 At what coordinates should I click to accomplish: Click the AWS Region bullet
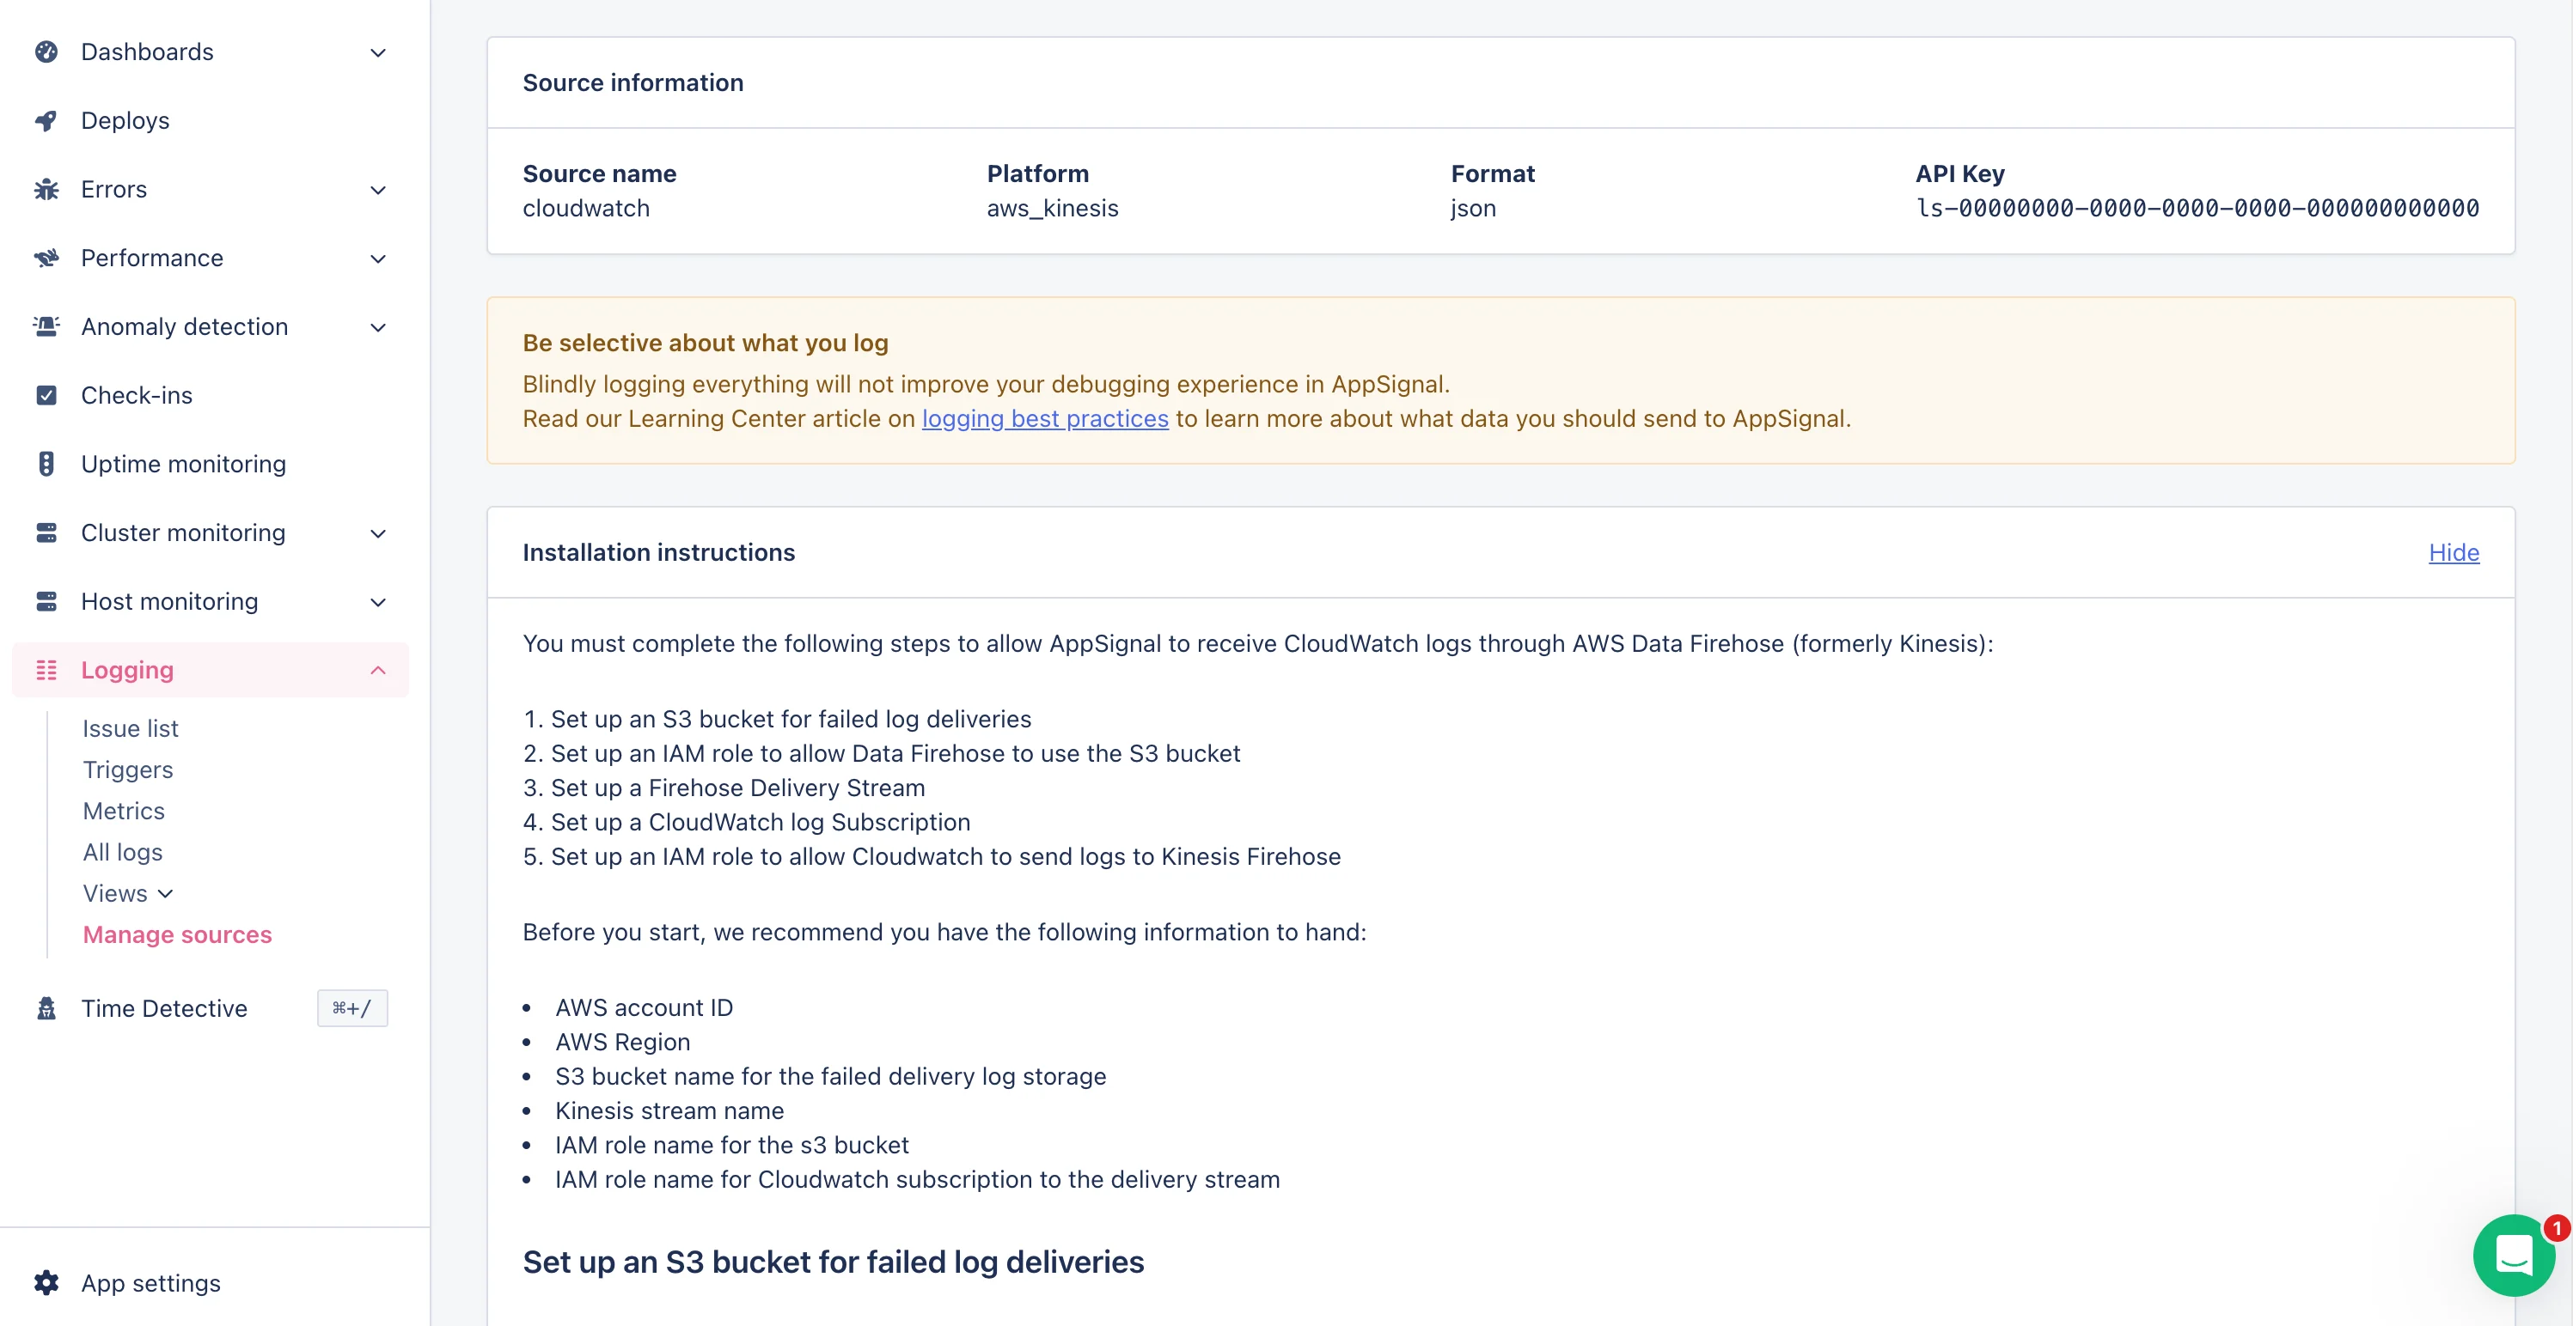point(622,1042)
